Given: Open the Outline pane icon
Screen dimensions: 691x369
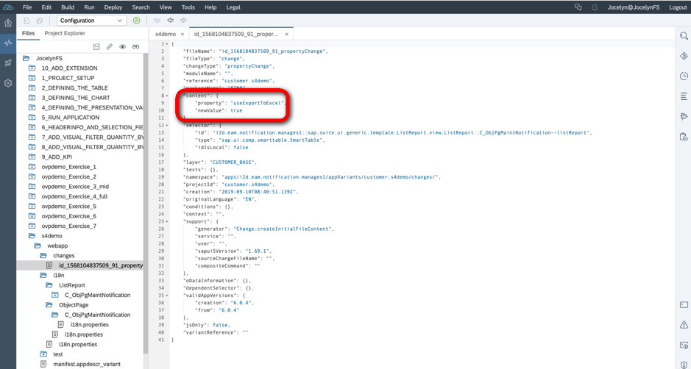Looking at the screenshot, I should tap(684, 96).
